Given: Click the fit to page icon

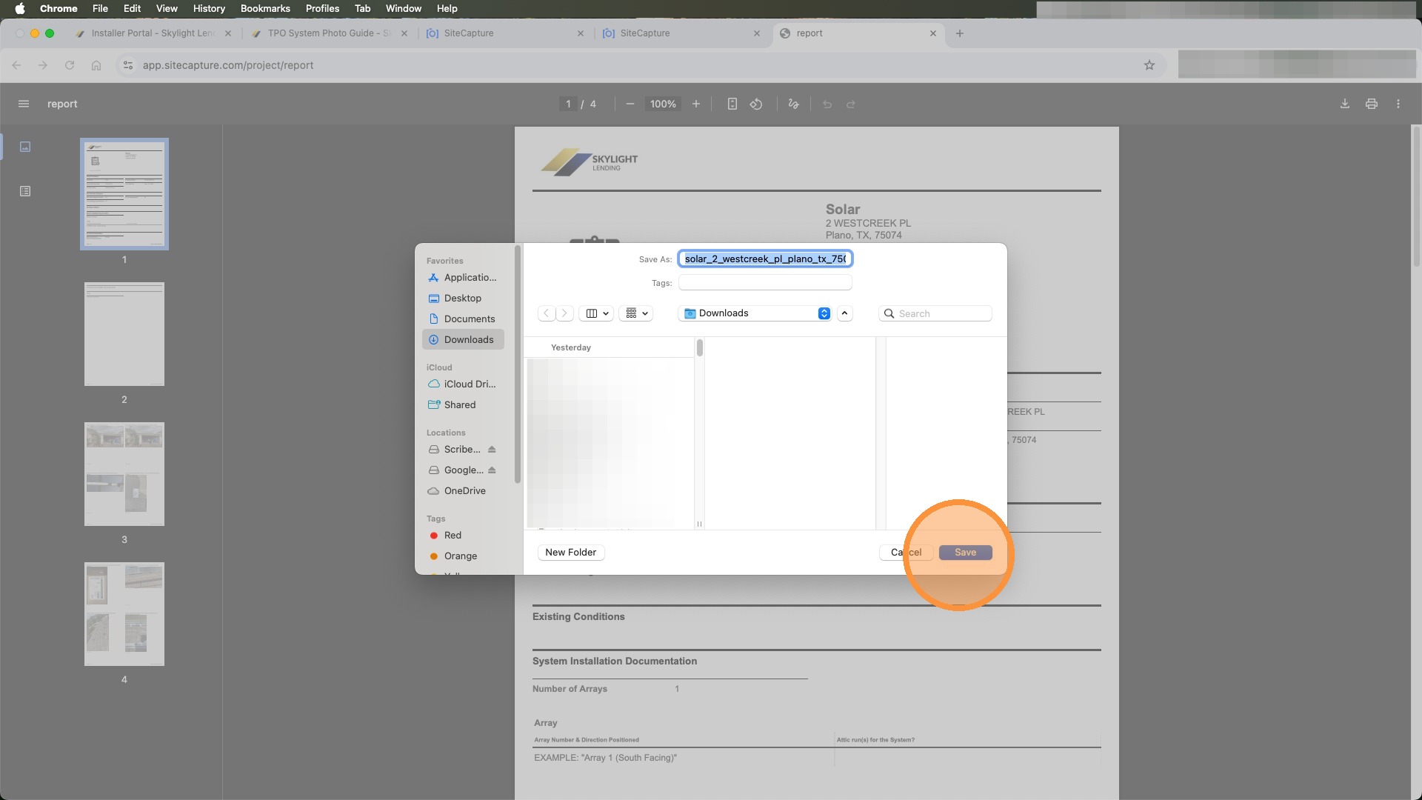Looking at the screenshot, I should coord(732,104).
